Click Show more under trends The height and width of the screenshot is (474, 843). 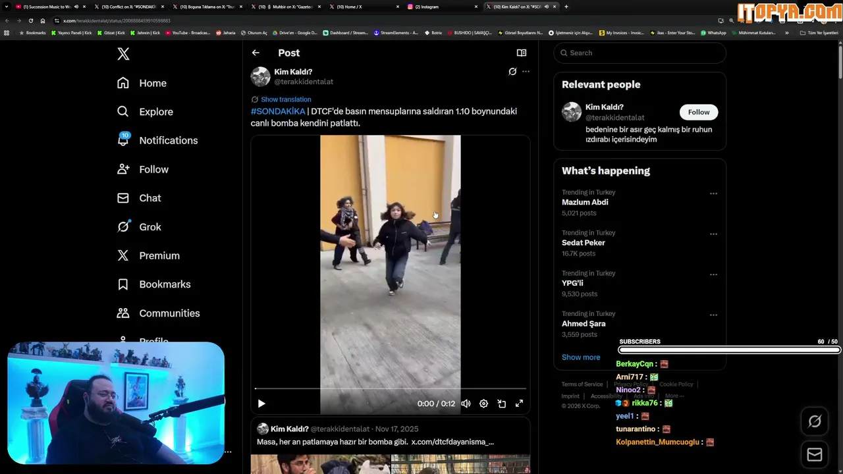point(581,357)
